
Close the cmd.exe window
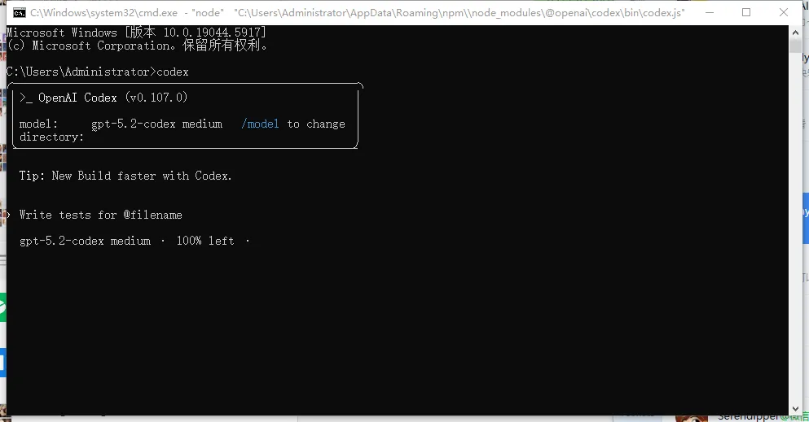click(783, 12)
